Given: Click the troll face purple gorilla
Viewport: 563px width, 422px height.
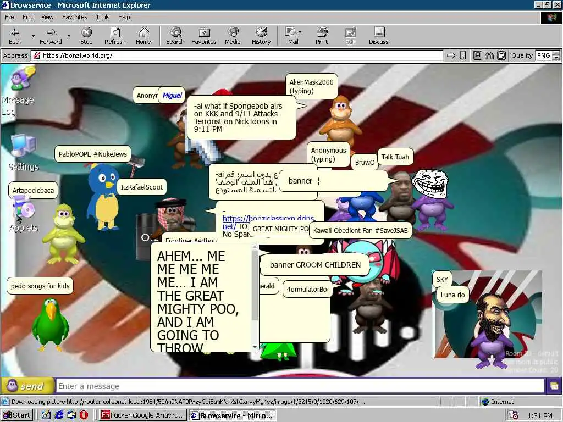Looking at the screenshot, I should click(x=431, y=200).
